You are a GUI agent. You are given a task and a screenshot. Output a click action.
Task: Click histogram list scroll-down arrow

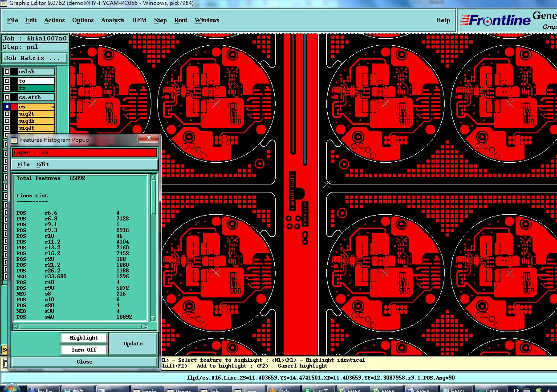pos(154,318)
